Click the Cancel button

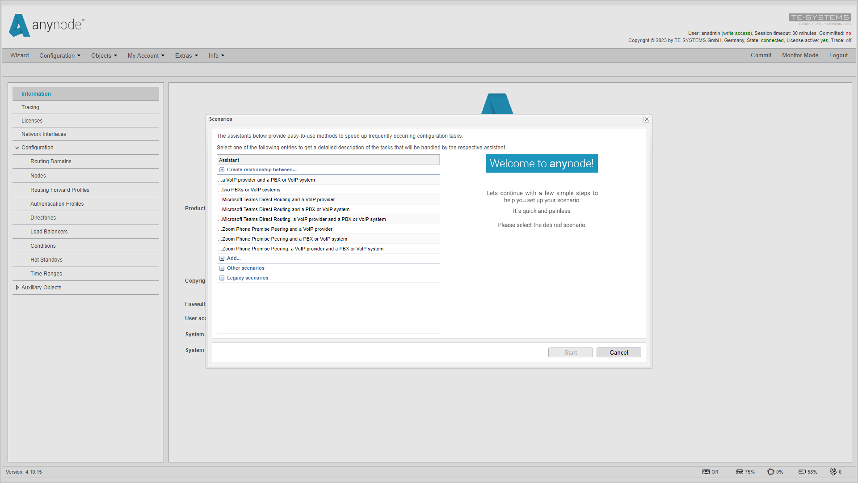pos(619,352)
